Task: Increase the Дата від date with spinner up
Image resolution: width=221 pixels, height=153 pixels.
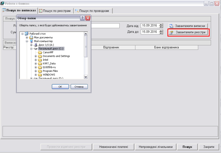Action: click(x=161, y=25)
